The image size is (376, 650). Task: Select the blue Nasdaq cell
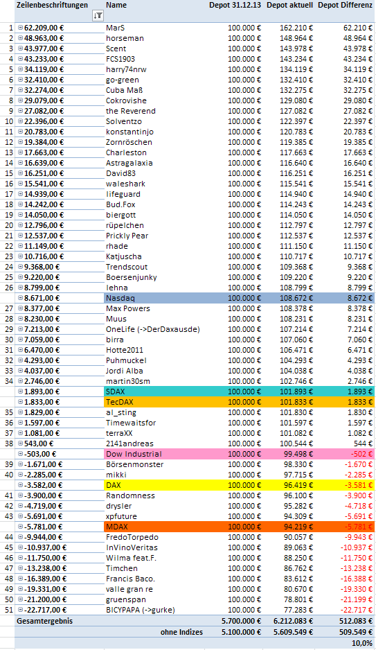coord(154,298)
